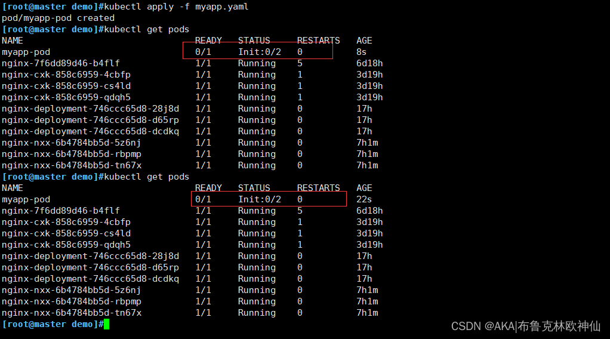Image resolution: width=610 pixels, height=339 pixels.
Task: Click the green cursor block at the last prompt
Action: [x=107, y=324]
